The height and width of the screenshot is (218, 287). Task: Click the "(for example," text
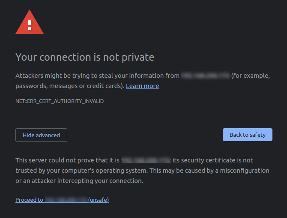pyautogui.click(x=251, y=76)
